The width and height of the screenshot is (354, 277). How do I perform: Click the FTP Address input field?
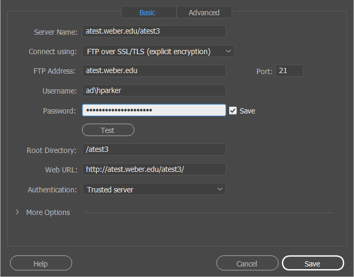154,71
